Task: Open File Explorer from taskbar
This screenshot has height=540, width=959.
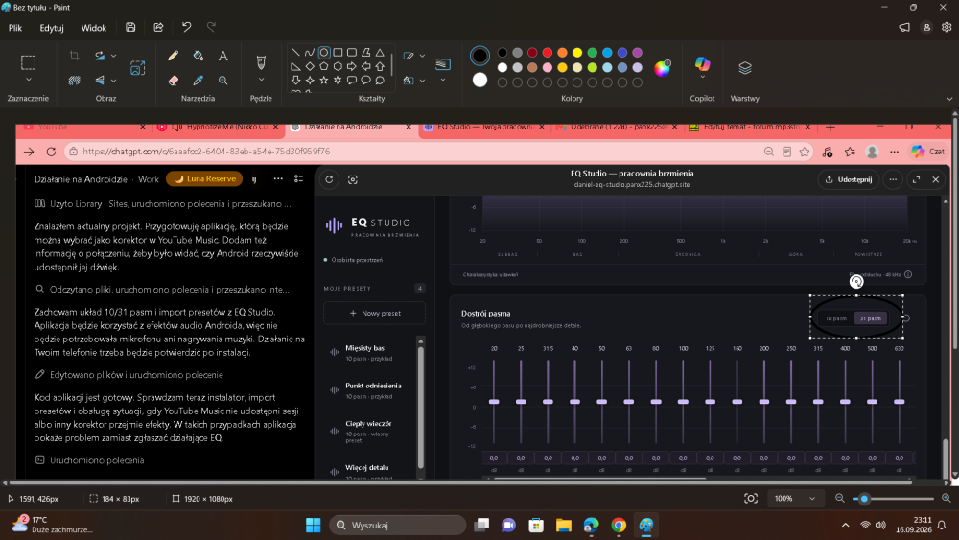Action: (563, 525)
